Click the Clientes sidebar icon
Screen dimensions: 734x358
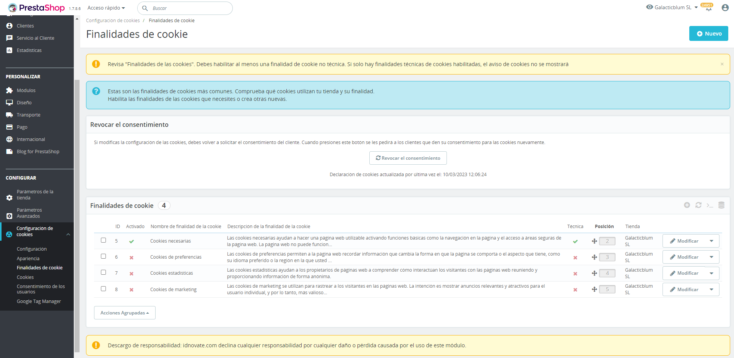(x=10, y=26)
